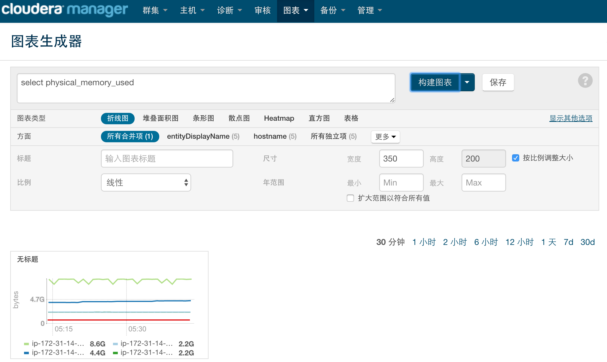Click the Cloudera Manager logo
The width and height of the screenshot is (607, 362).
65,10
